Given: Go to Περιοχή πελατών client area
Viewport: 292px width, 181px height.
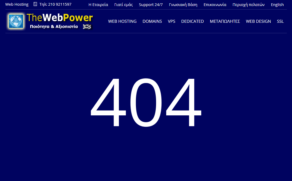Looking at the screenshot, I should pyautogui.click(x=248, y=5).
